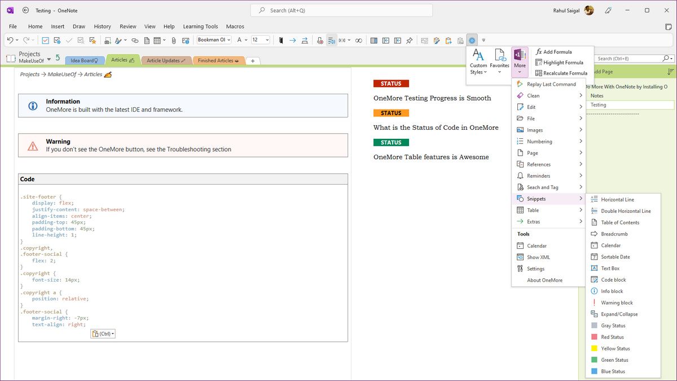Click the Add Formula fx icon
This screenshot has height=381, width=677.
539,51
